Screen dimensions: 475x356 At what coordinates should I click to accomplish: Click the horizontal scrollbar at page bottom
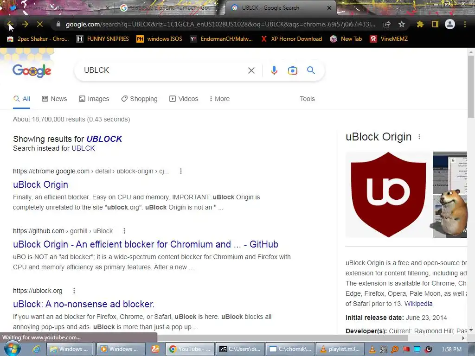tap(282, 337)
